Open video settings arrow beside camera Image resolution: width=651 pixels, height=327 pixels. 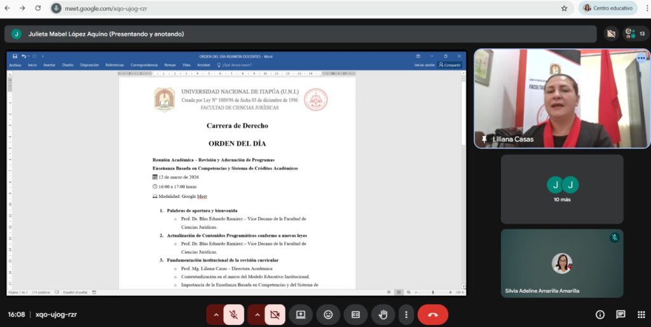click(x=256, y=314)
